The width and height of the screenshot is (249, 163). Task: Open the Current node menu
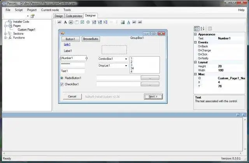tap(50, 10)
